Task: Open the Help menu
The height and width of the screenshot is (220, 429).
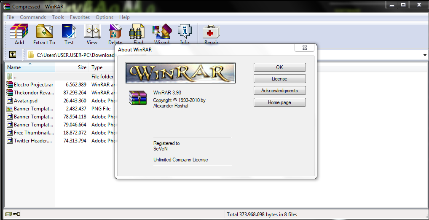Action: [x=124, y=17]
